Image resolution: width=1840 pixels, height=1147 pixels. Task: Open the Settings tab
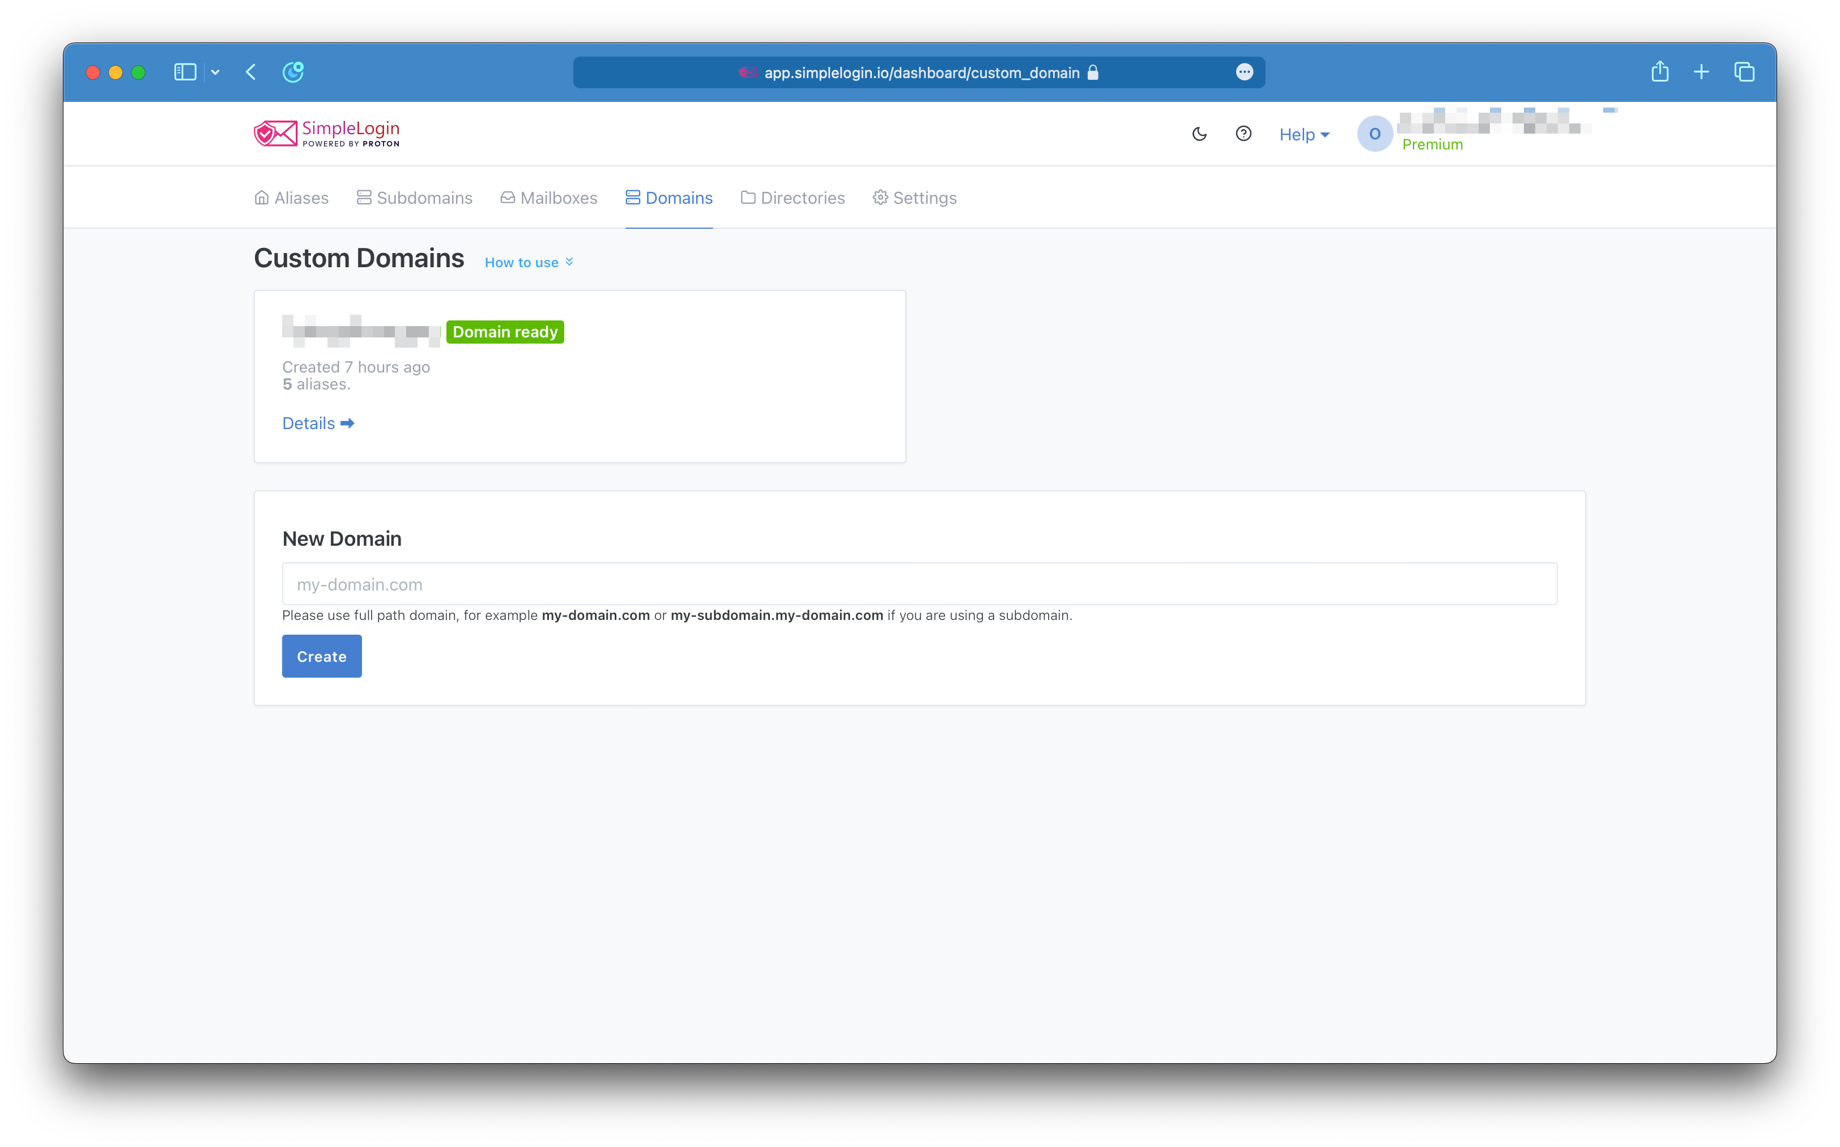click(x=915, y=198)
